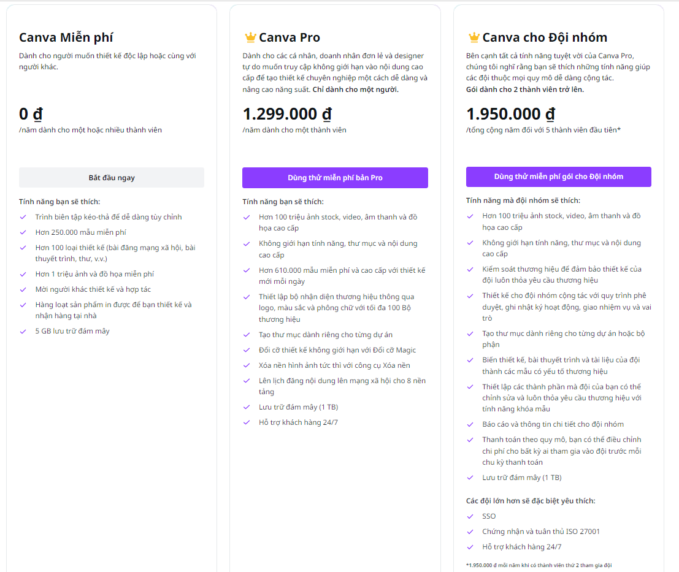Select the Canva Miễn phí plan title
This screenshot has width=679, height=572.
66,37
